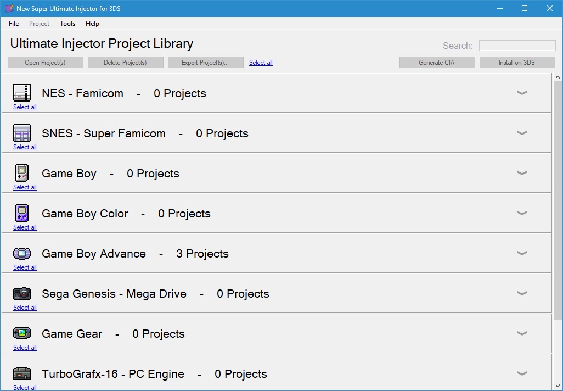Focus the Search input field

[517, 46]
